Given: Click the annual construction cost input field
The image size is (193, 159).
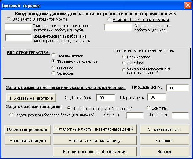Looking at the screenshot, I should pos(18,27).
